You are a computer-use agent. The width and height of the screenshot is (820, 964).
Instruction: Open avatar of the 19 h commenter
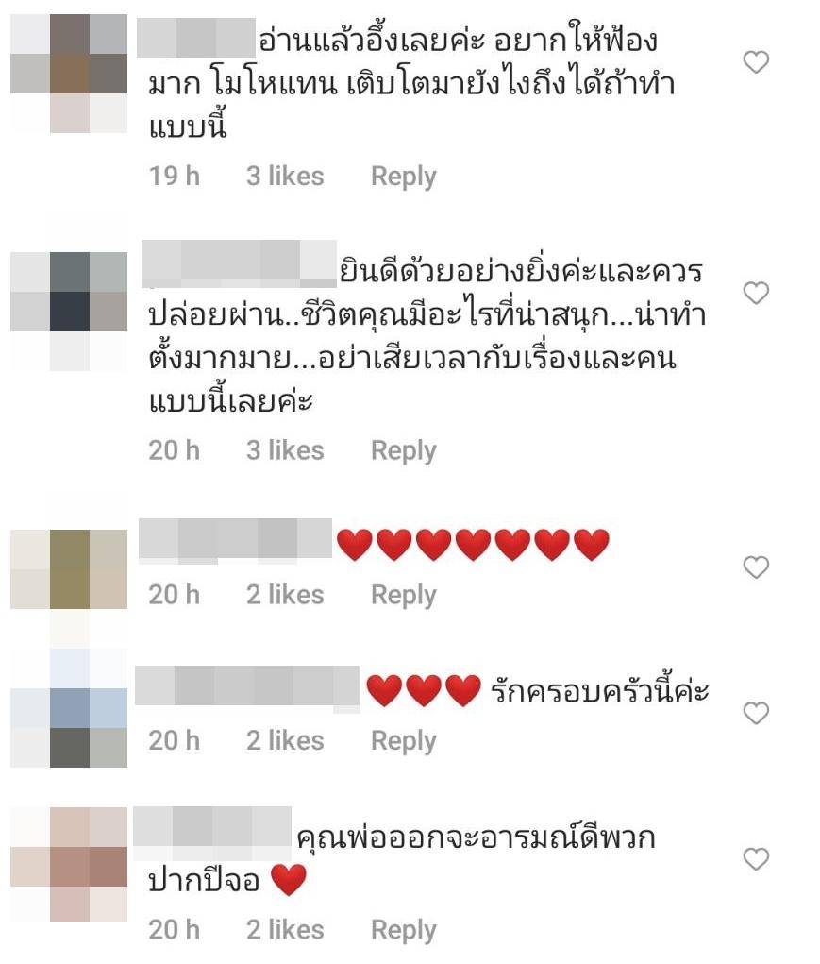click(x=69, y=74)
